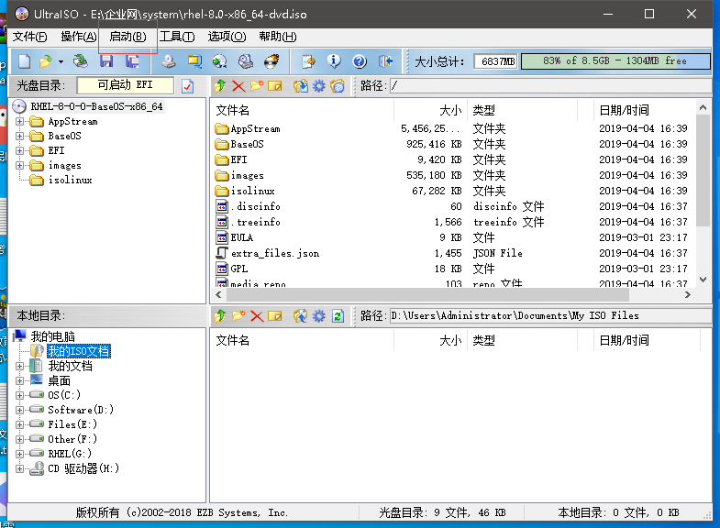Open the 文件(F) menu
This screenshot has height=528, width=720.
pyautogui.click(x=29, y=37)
